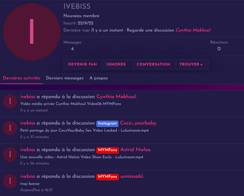Select the Dernières activités tab
Screen dimensions: 244x196
point(22,78)
